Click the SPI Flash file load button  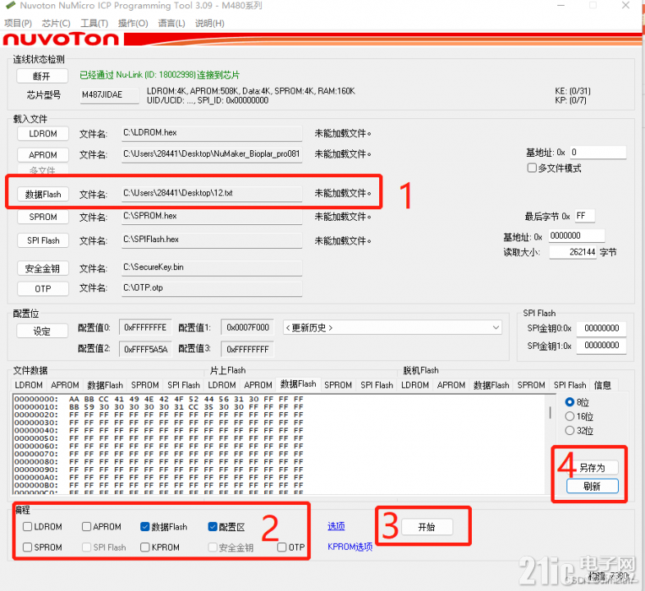(43, 241)
